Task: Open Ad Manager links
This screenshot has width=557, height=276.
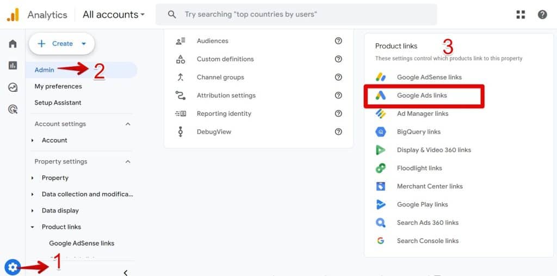Action: pos(423,114)
